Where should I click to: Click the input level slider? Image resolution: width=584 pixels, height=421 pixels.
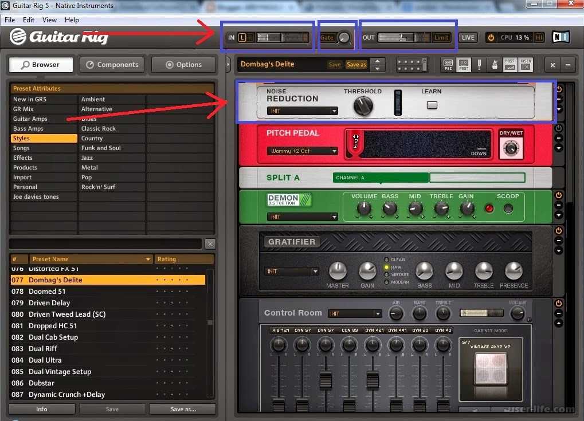point(283,37)
